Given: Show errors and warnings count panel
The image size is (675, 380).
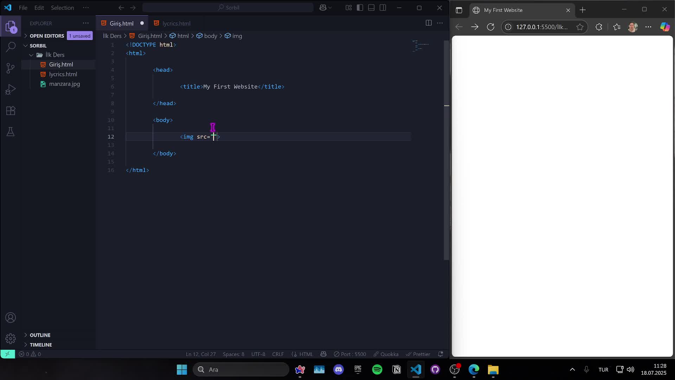Looking at the screenshot, I should coord(30,354).
